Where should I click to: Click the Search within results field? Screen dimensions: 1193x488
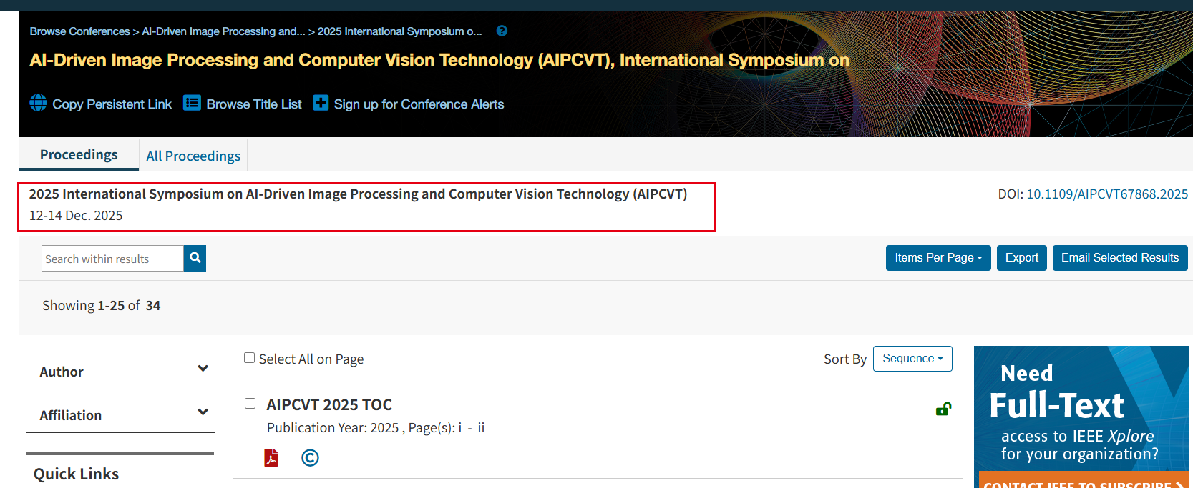click(112, 259)
